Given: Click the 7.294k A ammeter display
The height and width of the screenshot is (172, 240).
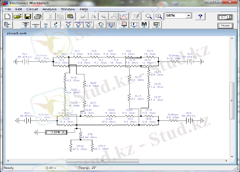Looking at the screenshot, I should [x=57, y=133].
